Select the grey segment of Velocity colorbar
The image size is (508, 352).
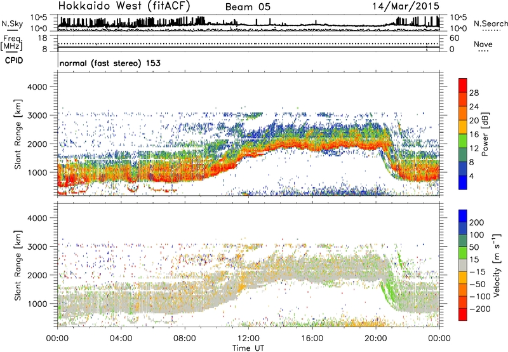(463, 265)
